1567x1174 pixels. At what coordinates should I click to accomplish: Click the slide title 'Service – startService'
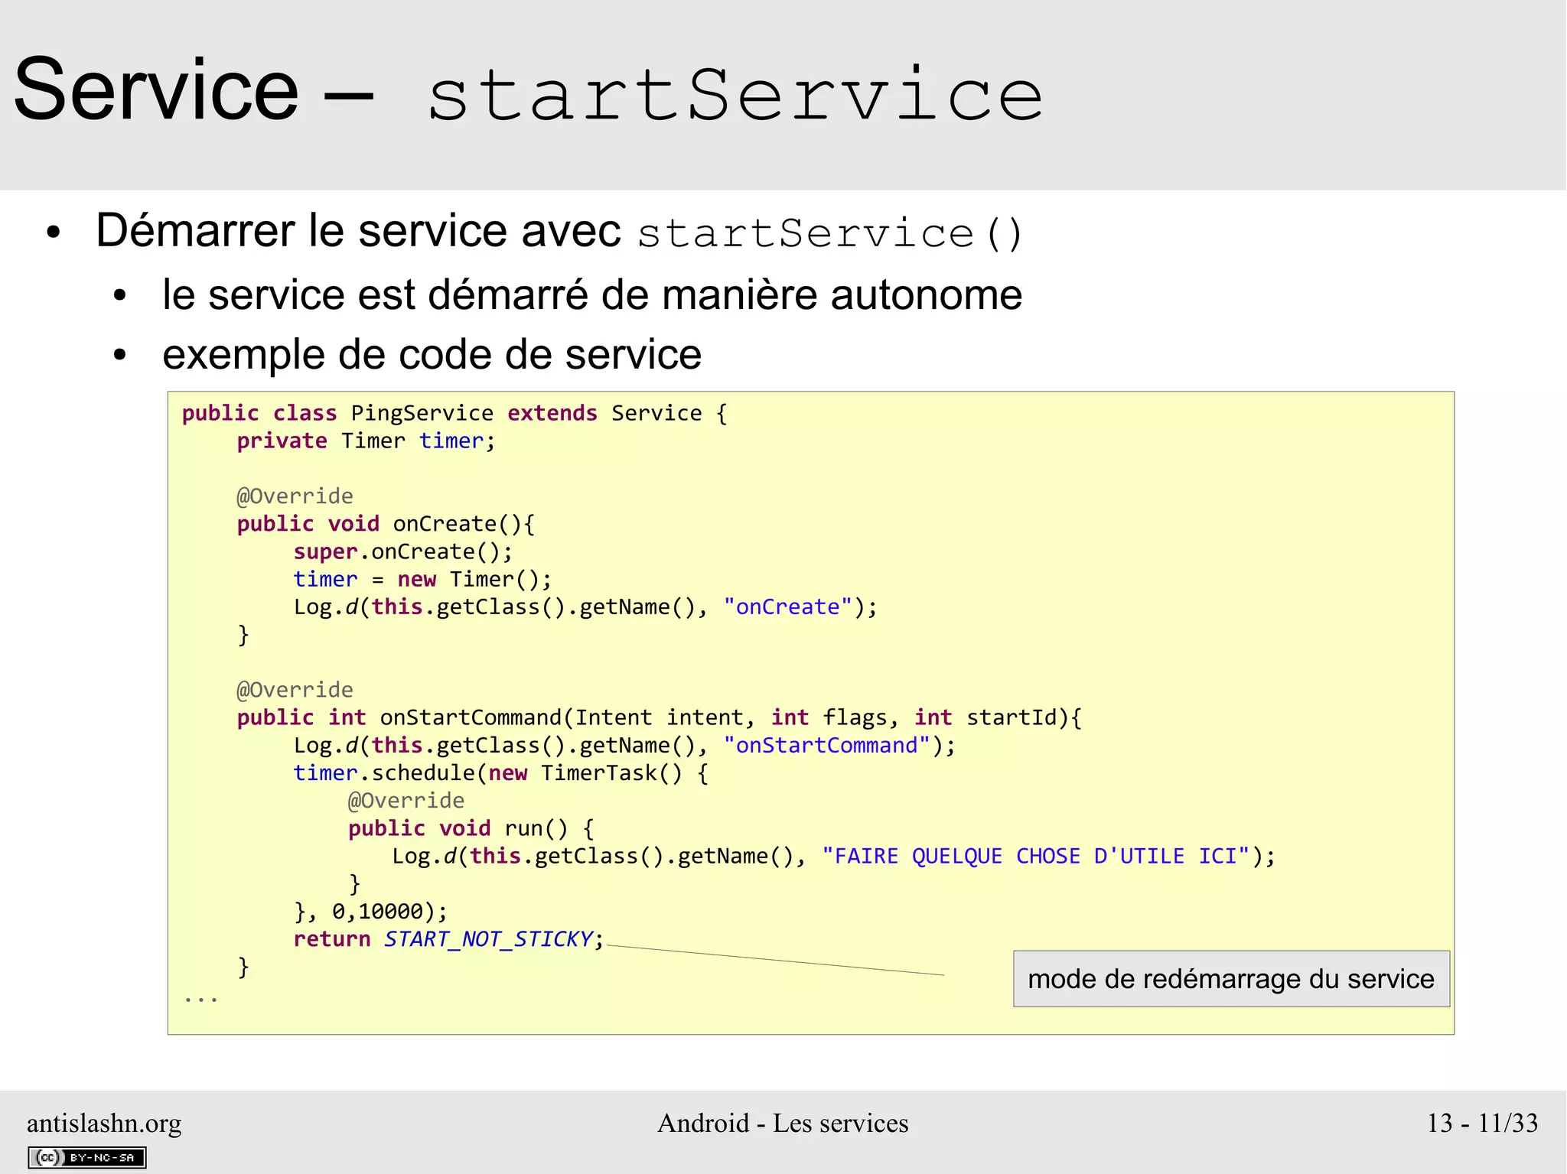click(529, 92)
